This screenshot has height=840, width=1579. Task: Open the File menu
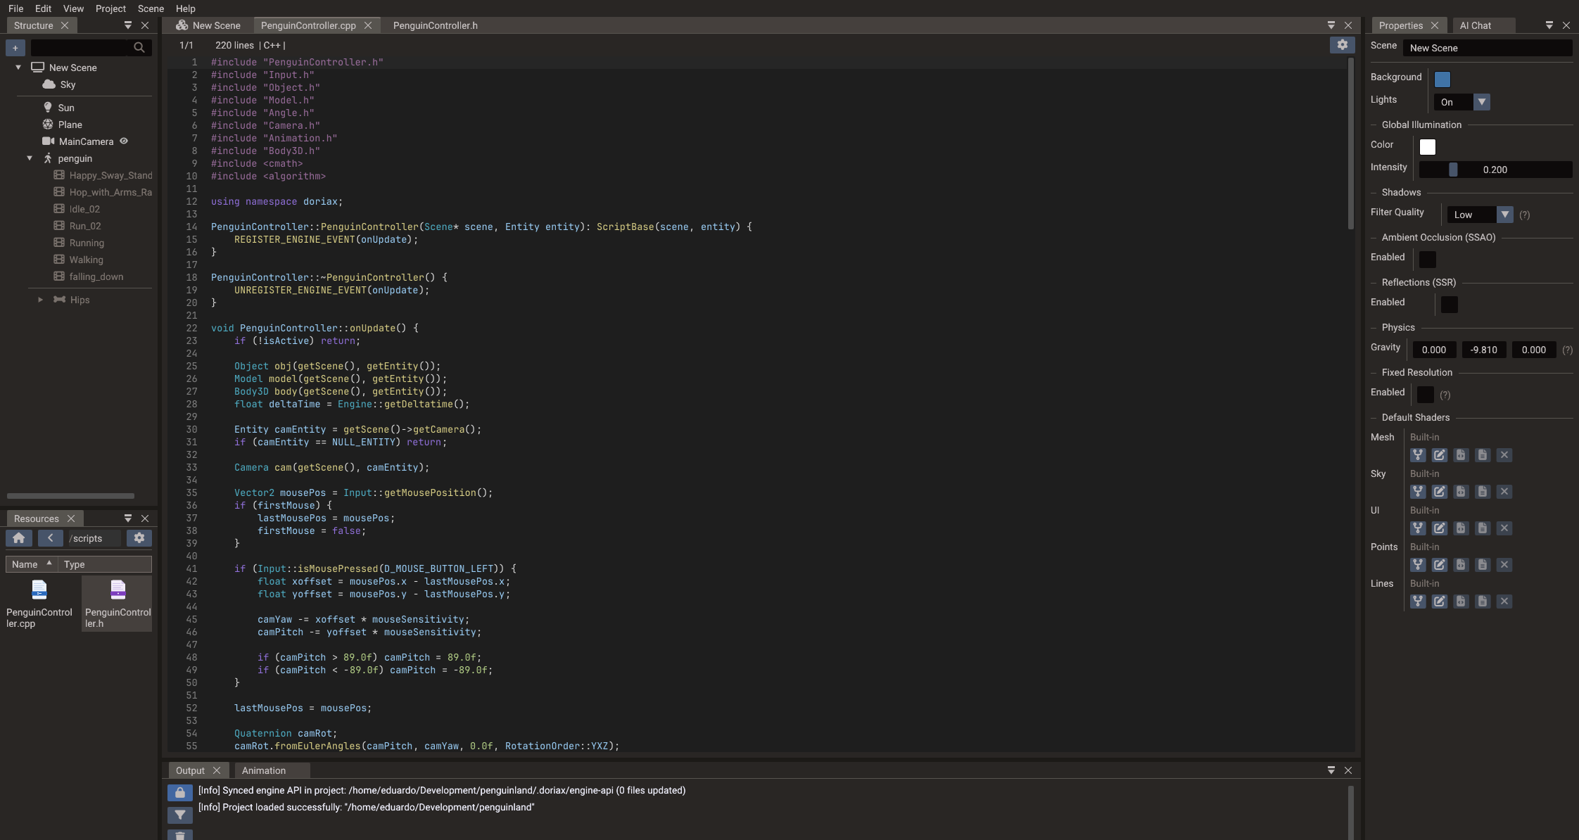(15, 8)
